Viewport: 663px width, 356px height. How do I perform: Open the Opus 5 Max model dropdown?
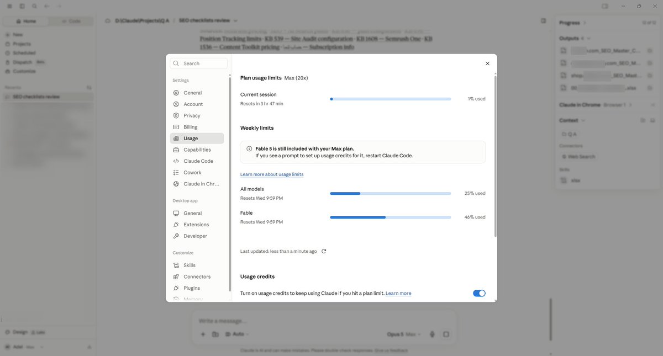point(405,334)
